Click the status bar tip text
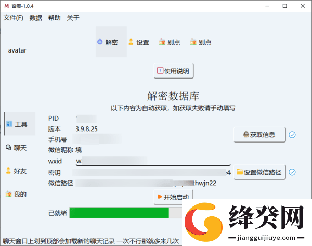The height and width of the screenshot is (246, 312). (90, 241)
